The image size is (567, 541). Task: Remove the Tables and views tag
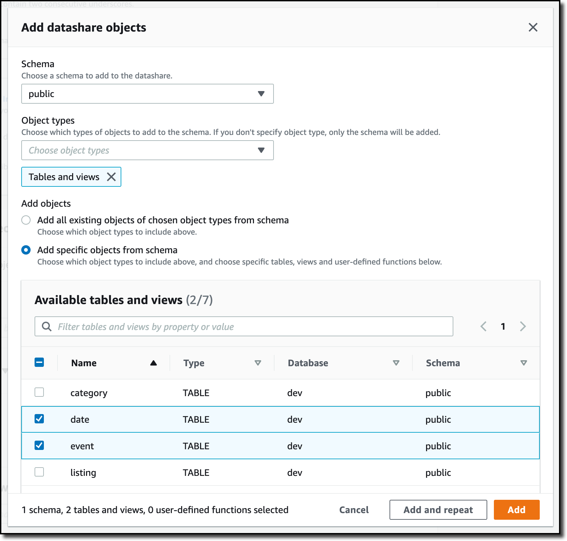click(x=111, y=177)
